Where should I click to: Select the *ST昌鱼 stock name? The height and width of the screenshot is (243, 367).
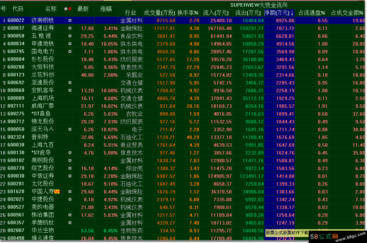tap(41, 114)
